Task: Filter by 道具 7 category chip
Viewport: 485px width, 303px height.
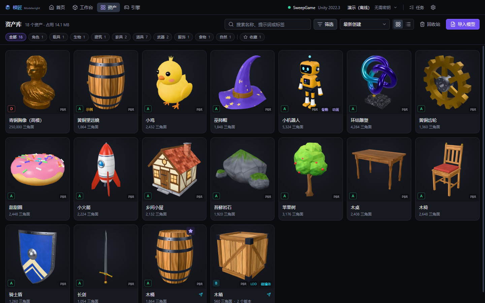Action: (142, 37)
